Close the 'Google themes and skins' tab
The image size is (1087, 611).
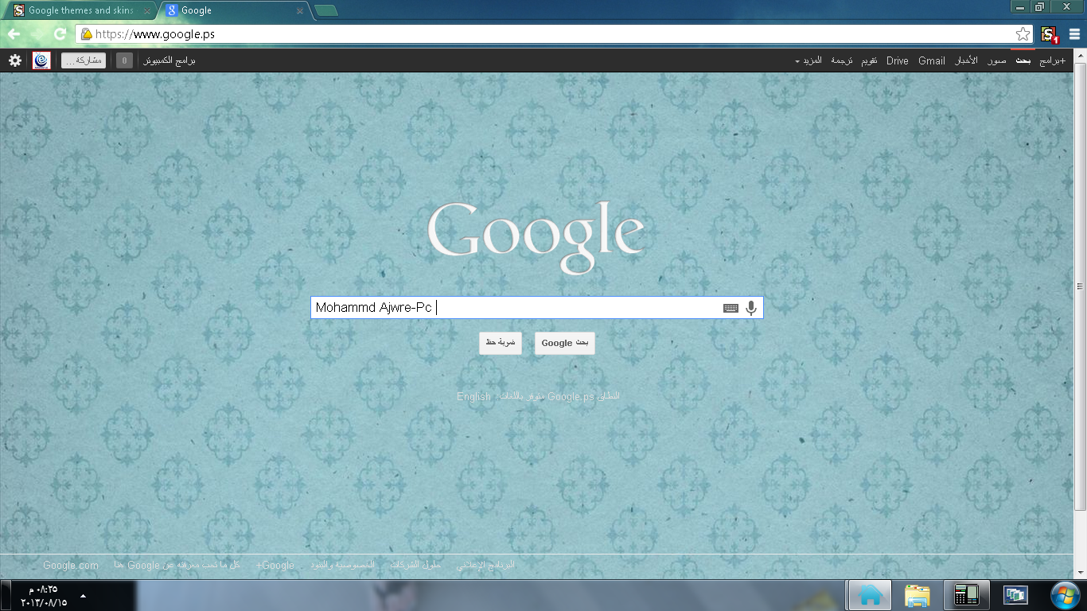(x=146, y=11)
